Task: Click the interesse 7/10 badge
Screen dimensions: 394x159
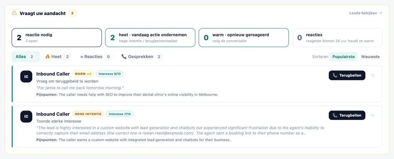Action: pyautogui.click(x=120, y=114)
